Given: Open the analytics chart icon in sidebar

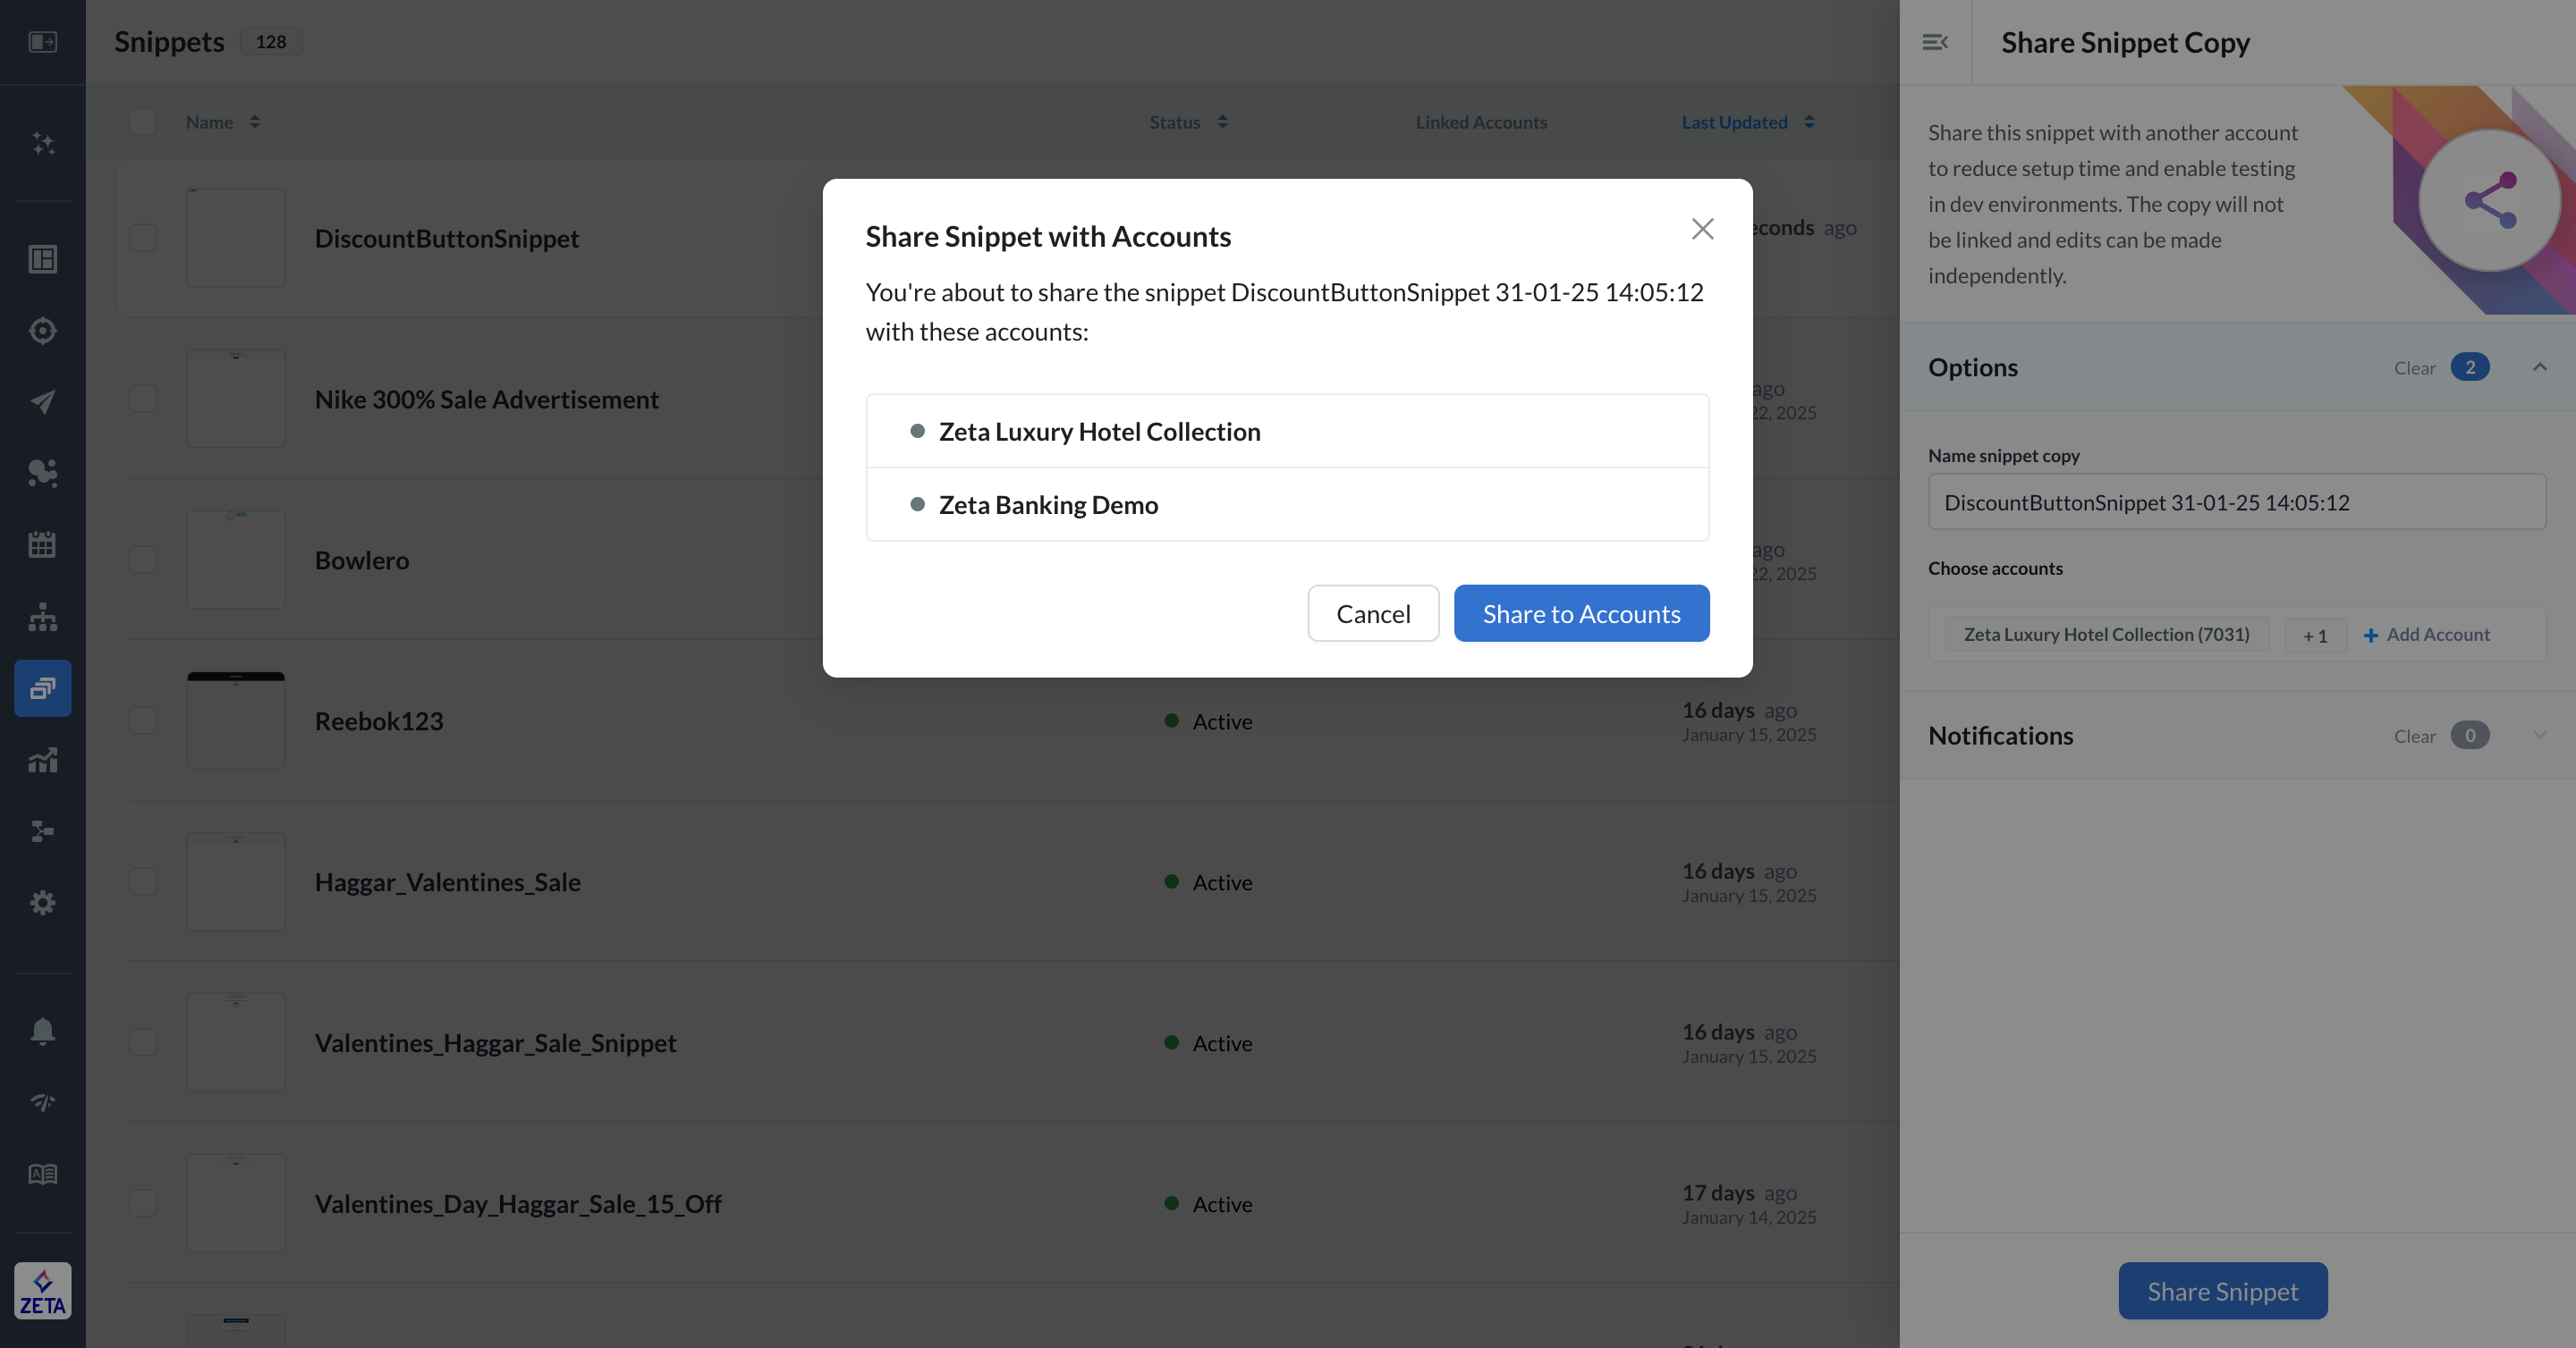Looking at the screenshot, I should [42, 760].
